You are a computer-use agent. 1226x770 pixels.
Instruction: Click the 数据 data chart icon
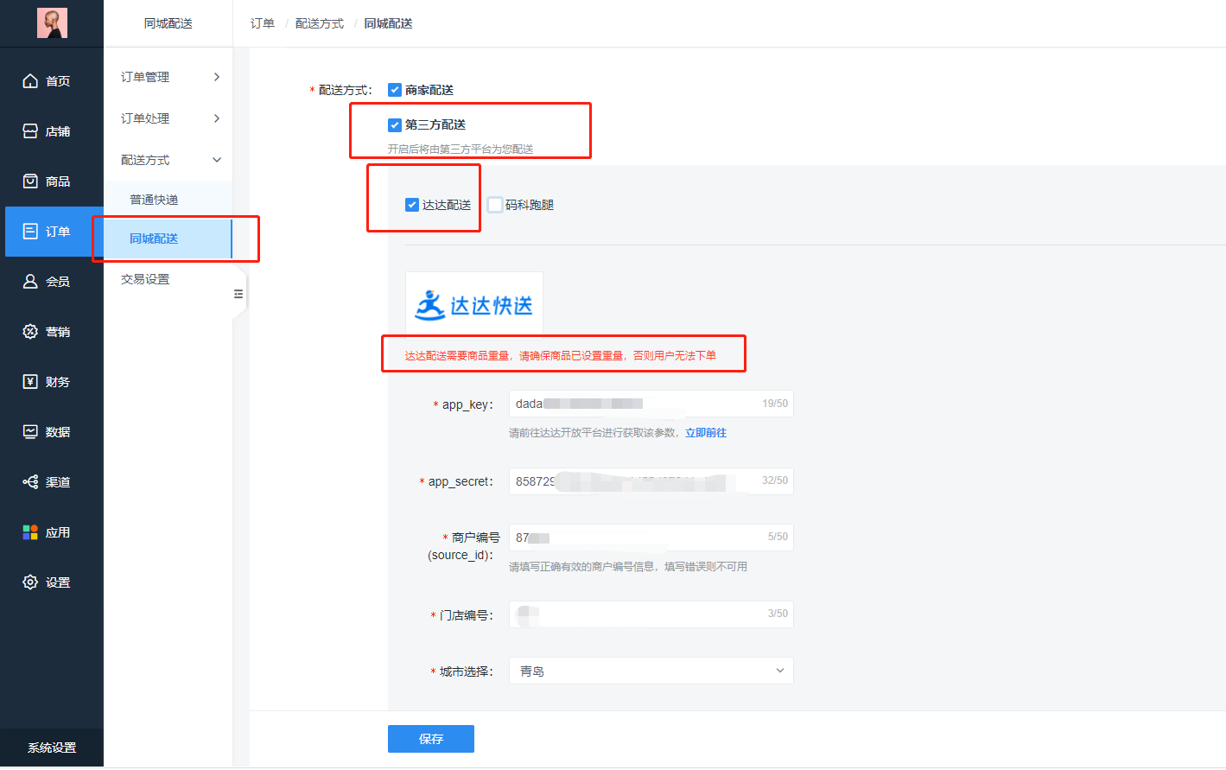click(30, 432)
